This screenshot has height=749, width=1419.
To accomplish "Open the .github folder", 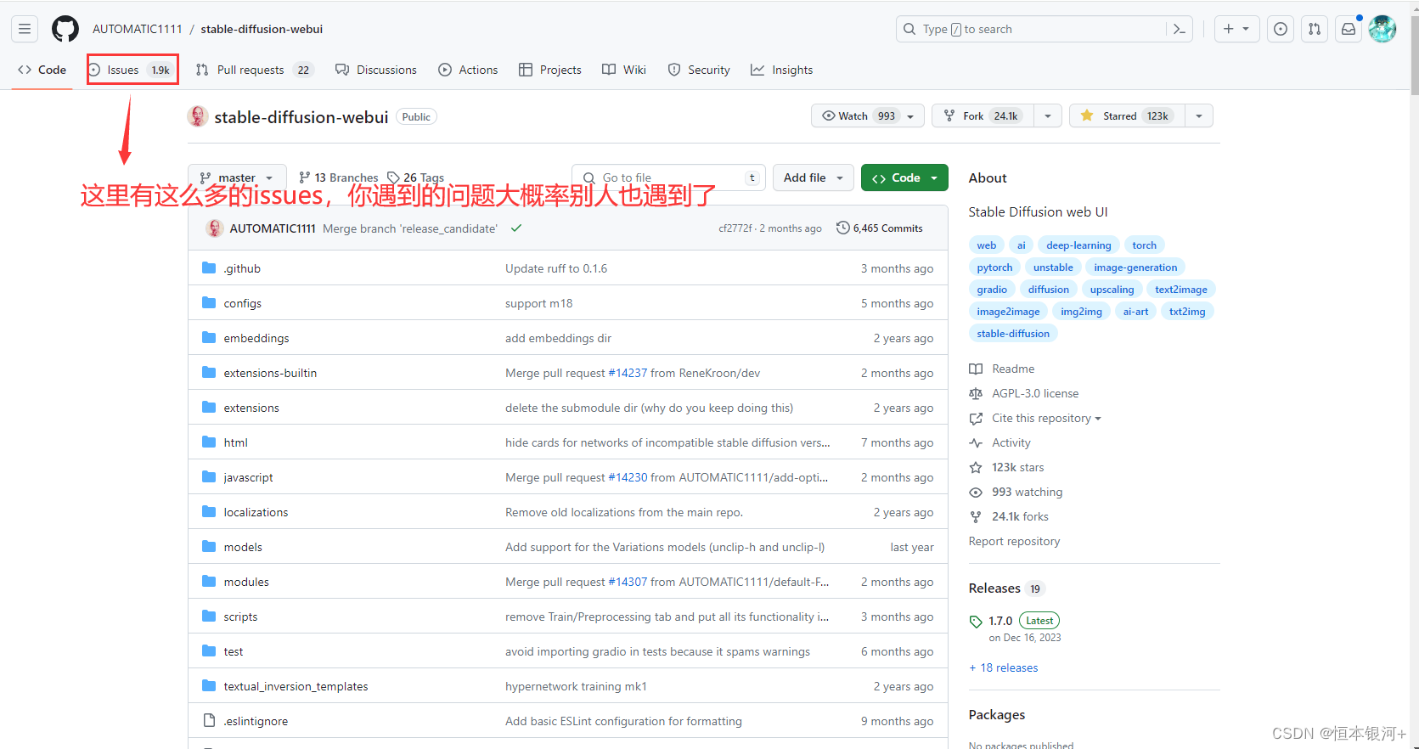I will tap(242, 268).
